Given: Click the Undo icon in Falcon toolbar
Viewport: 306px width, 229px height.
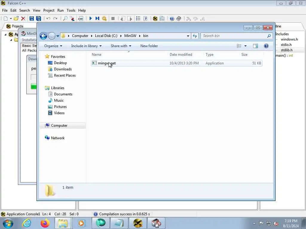Looking at the screenshot, I should point(48,18).
